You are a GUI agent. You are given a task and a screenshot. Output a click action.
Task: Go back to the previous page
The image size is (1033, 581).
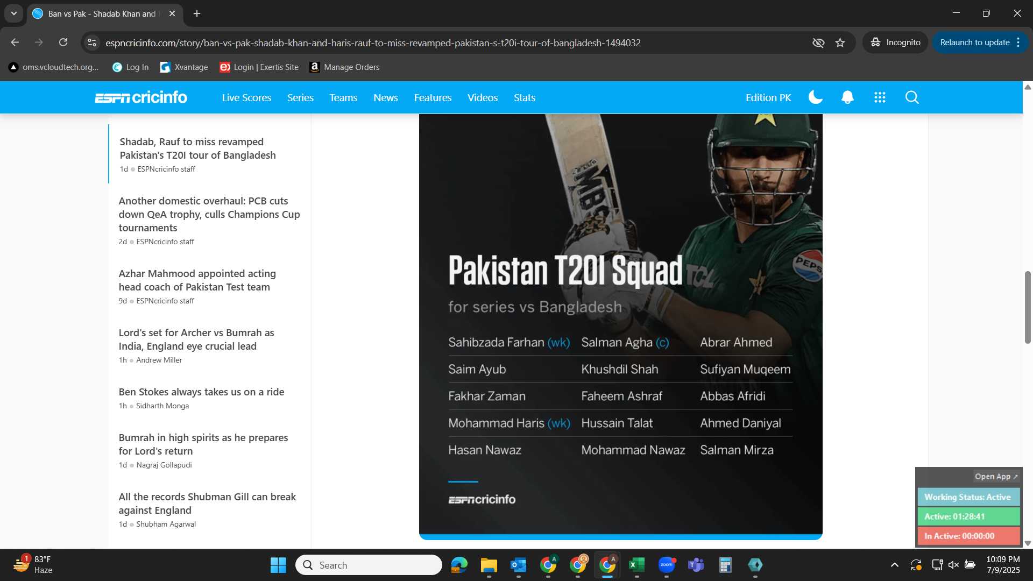[15, 42]
